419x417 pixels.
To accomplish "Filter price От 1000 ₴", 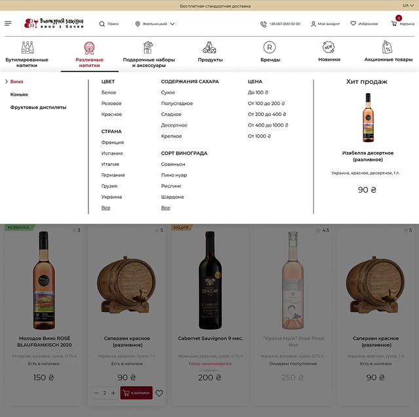I will click(x=259, y=136).
